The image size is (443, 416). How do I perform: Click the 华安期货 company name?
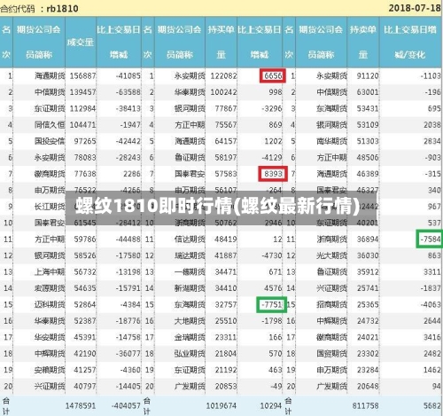[x=50, y=337]
